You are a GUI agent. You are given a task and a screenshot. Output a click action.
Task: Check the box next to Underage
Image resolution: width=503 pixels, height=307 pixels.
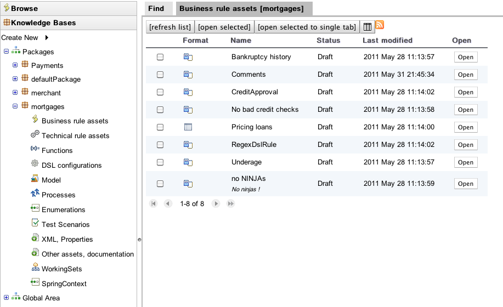click(x=160, y=162)
